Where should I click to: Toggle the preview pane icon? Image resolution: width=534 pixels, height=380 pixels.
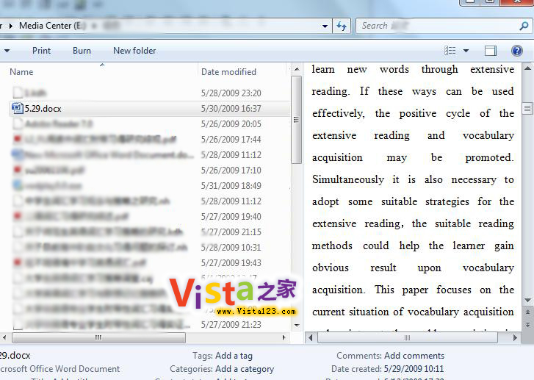coord(491,51)
